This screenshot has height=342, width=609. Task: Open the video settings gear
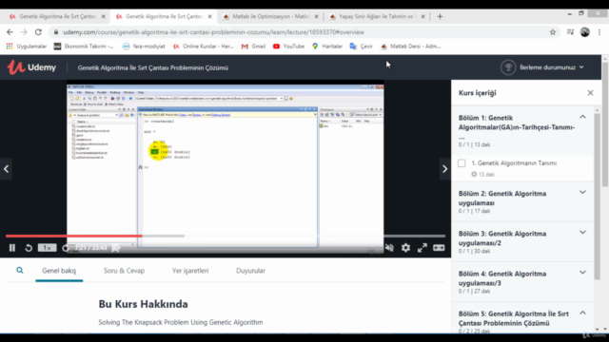point(406,248)
